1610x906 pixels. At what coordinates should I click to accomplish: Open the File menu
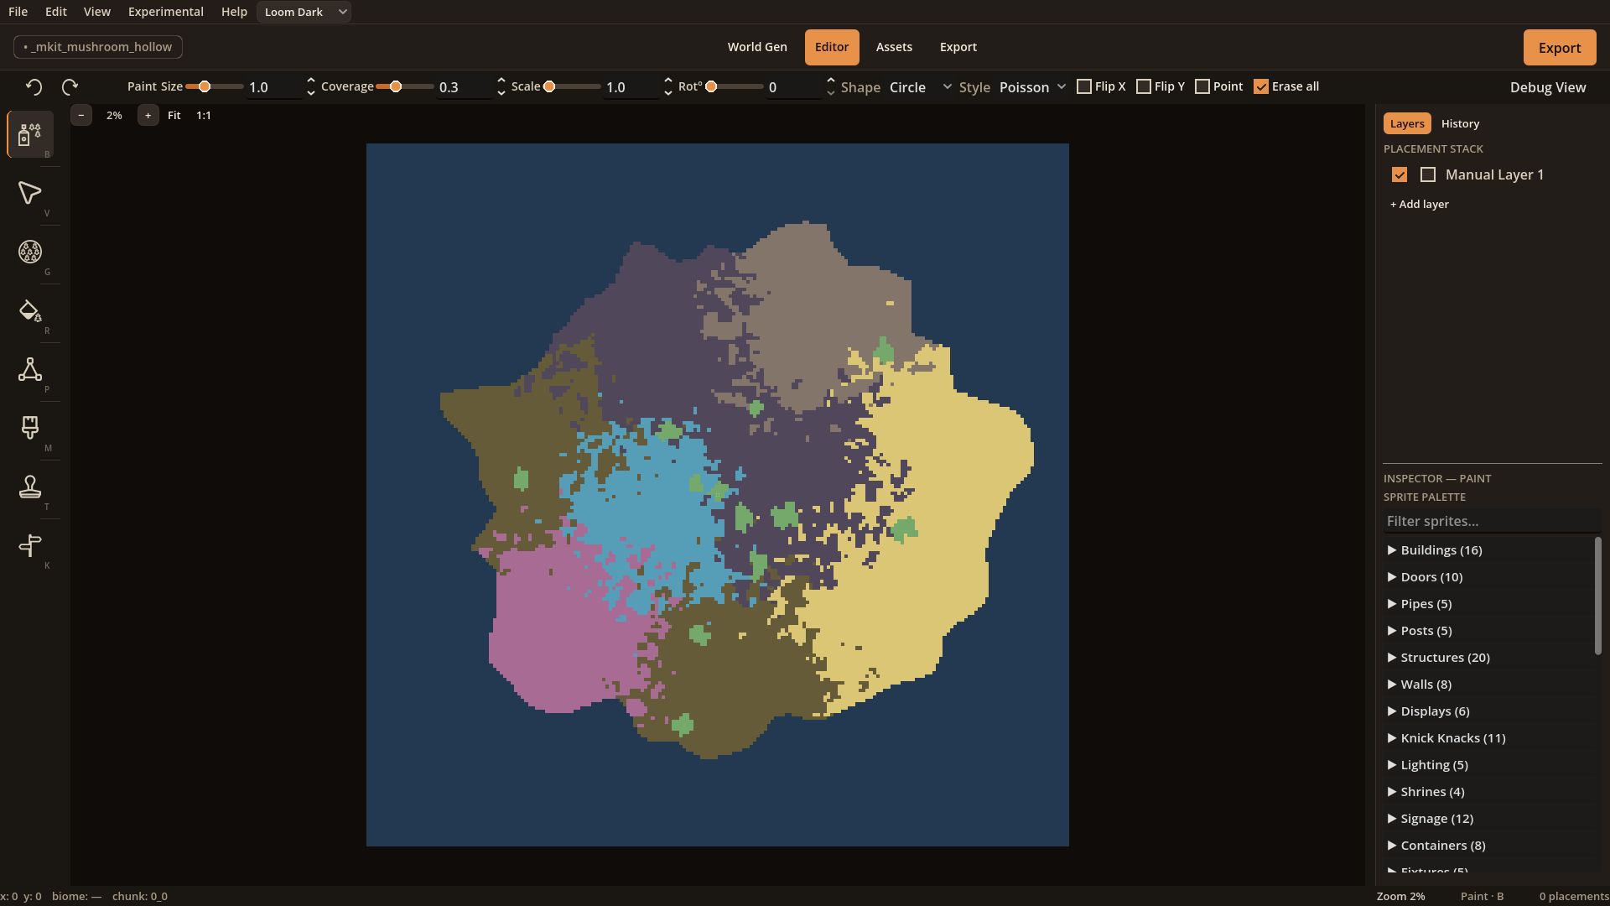[x=18, y=12]
